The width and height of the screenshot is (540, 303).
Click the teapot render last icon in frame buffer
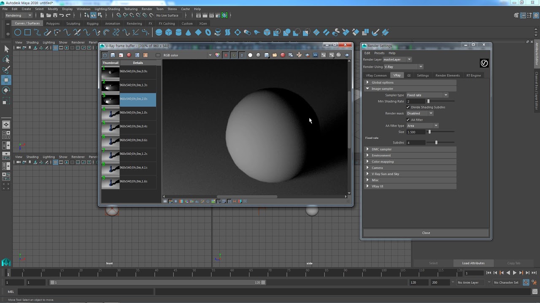(x=347, y=55)
